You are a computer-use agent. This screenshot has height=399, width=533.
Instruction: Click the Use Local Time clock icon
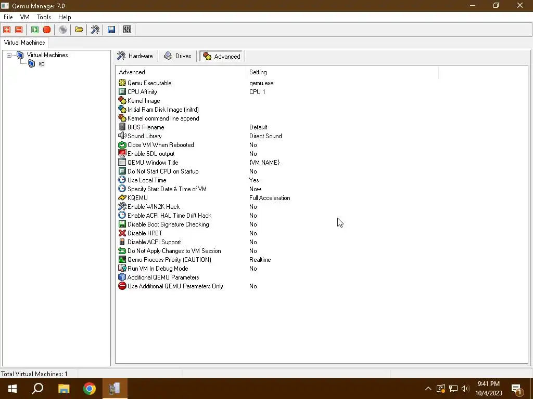coord(122,180)
